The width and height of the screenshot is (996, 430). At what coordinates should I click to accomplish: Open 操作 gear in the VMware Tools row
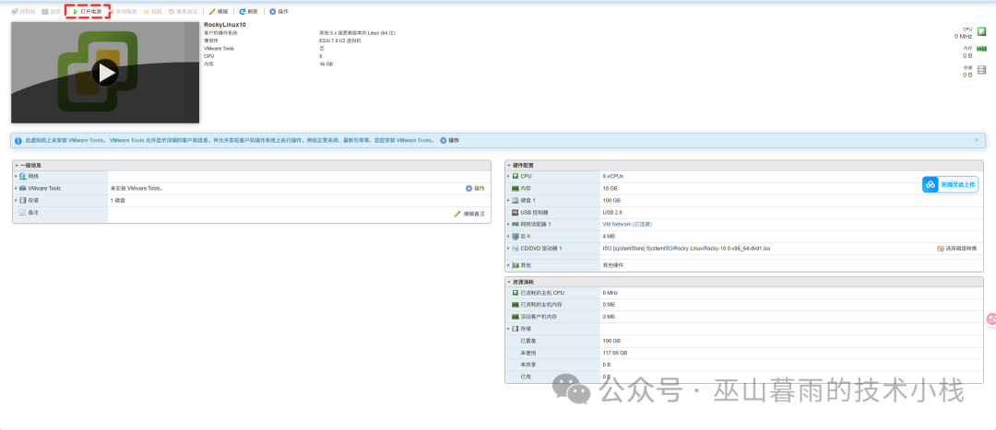click(475, 189)
